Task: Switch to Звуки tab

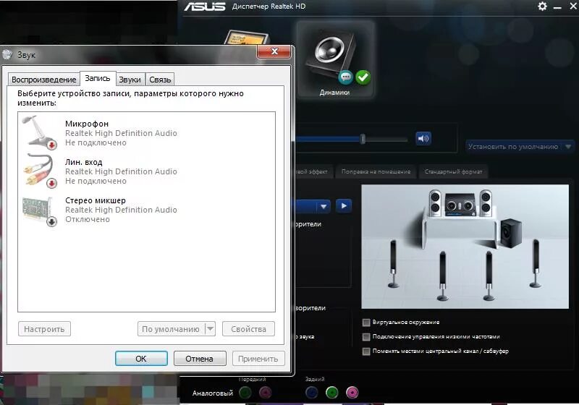Action: [x=130, y=80]
